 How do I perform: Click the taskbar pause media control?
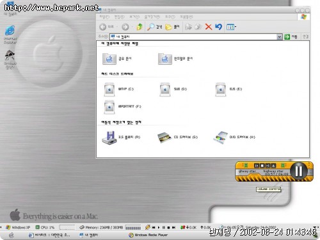[164, 228]
